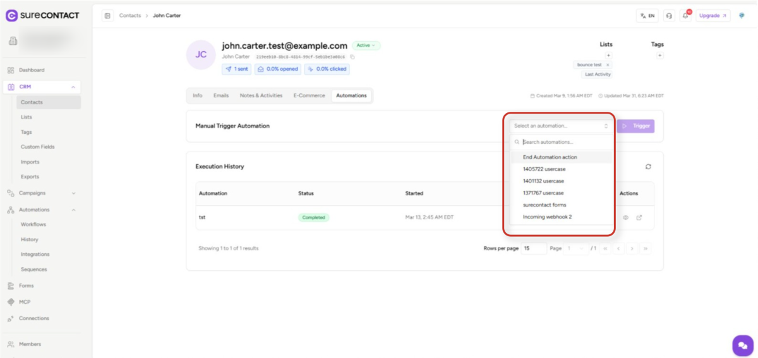The image size is (758, 358).
Task: Edit the Rows per page field
Action: click(534, 248)
